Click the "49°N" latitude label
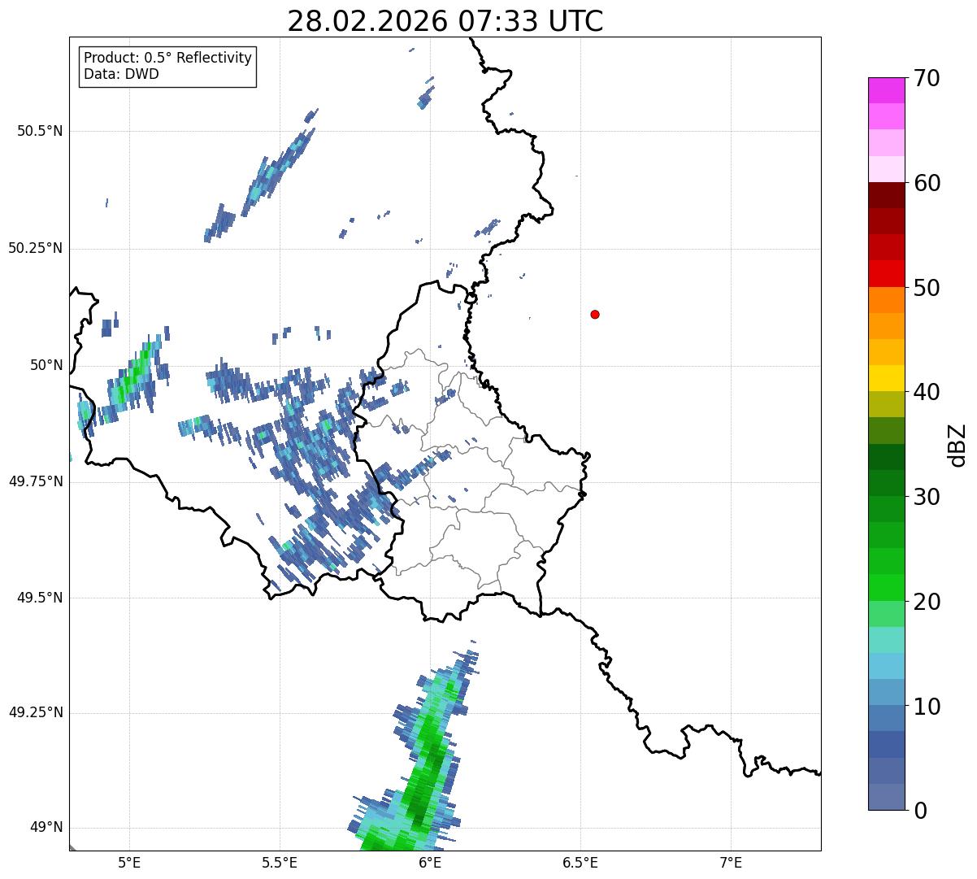The height and width of the screenshot is (879, 977). point(46,828)
